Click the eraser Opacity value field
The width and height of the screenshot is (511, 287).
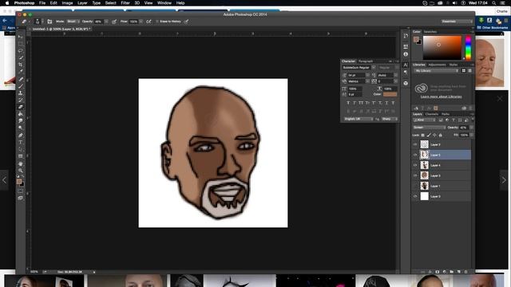(x=99, y=22)
